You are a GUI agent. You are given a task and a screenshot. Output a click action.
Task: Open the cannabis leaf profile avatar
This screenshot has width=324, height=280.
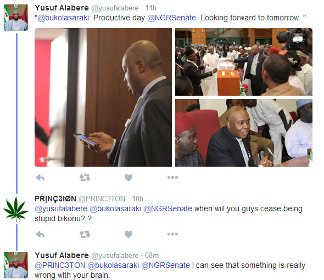(x=16, y=208)
